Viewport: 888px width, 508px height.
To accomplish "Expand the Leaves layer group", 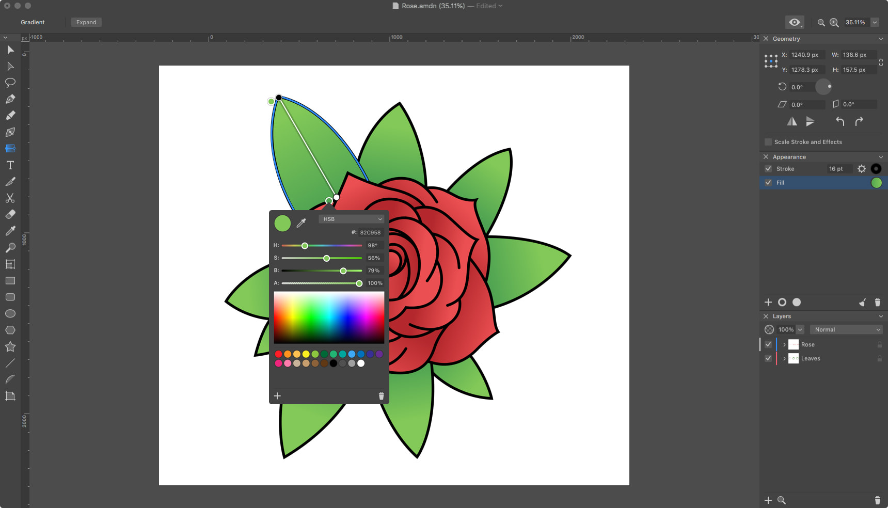I will pyautogui.click(x=784, y=359).
